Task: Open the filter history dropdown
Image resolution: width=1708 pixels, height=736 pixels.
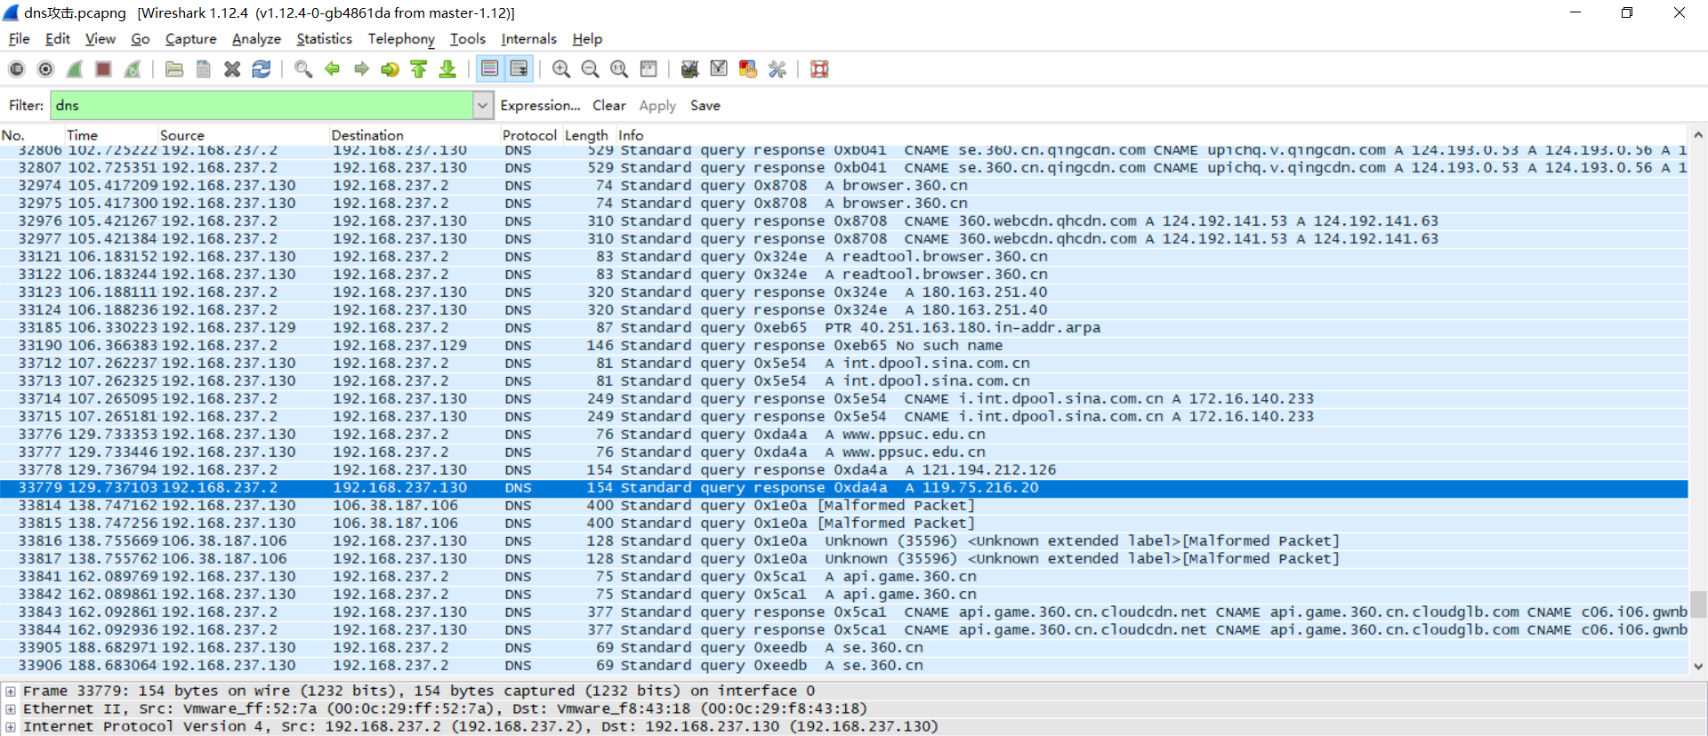Action: (482, 106)
